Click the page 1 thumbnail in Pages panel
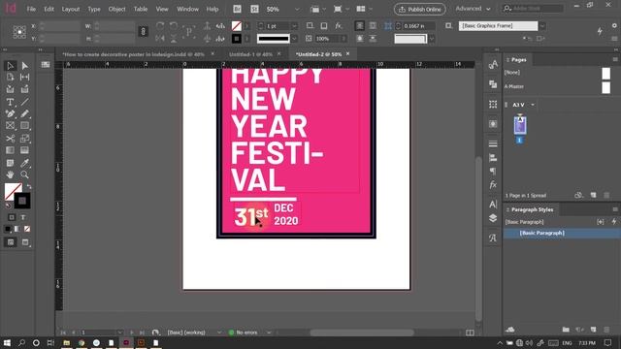This screenshot has height=349, width=621. (520, 125)
